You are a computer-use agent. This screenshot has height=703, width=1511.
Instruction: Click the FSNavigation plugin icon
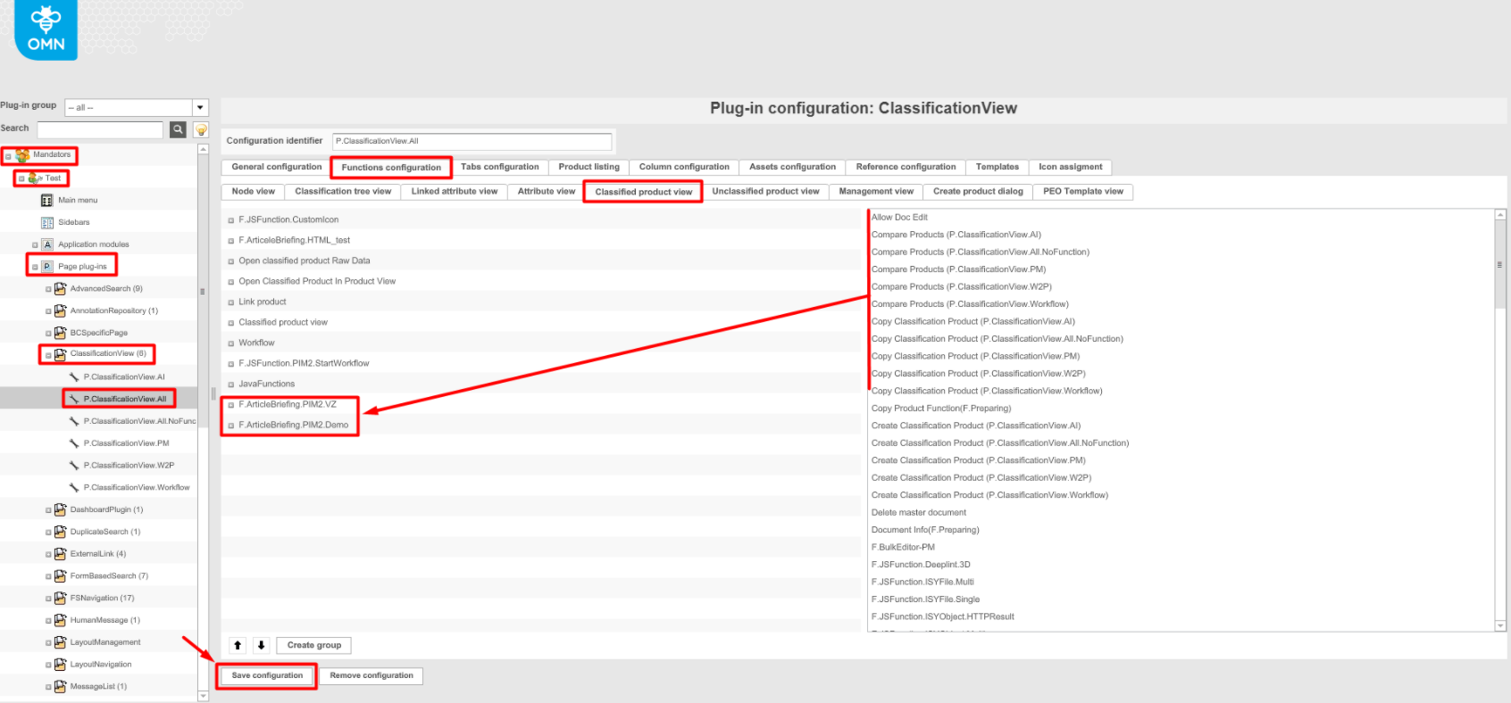tap(60, 598)
